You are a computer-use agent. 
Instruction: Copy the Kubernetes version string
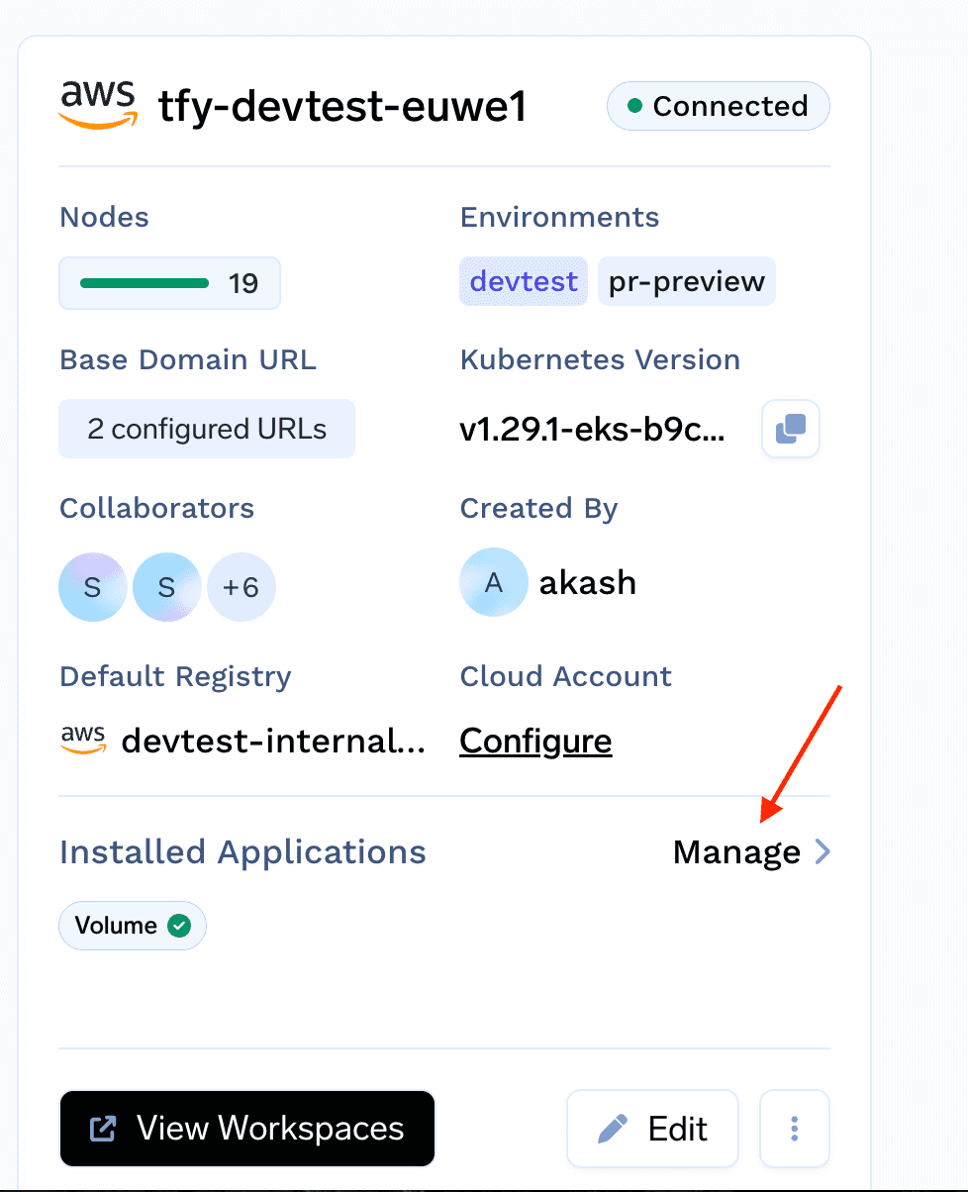coord(791,429)
